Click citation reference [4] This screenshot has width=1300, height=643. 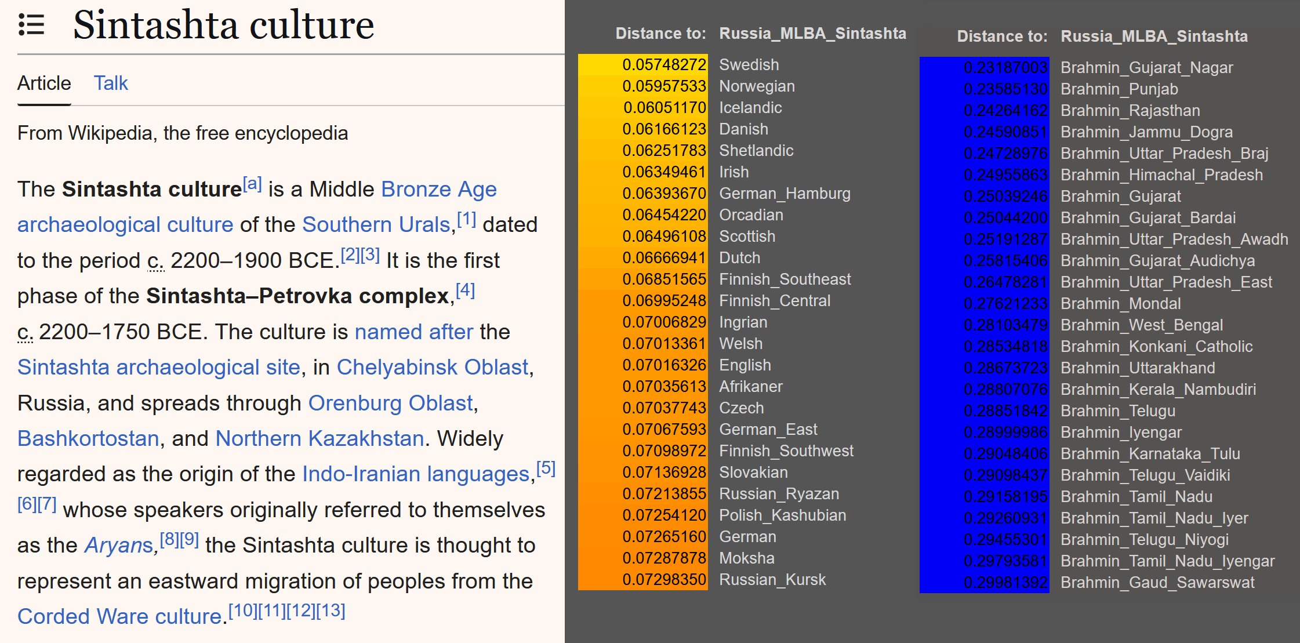click(465, 290)
